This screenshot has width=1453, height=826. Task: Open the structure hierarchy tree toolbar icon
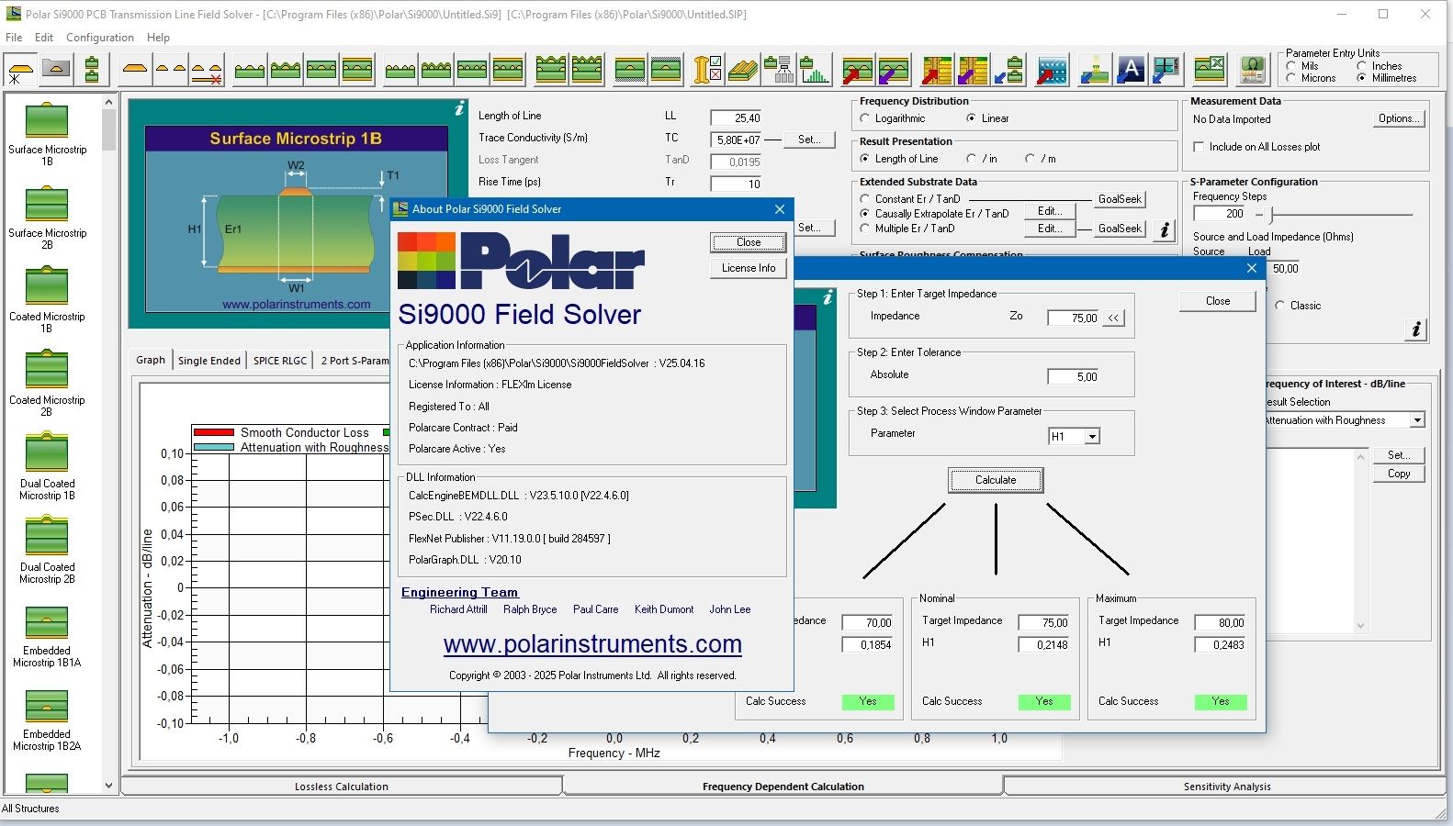point(779,70)
